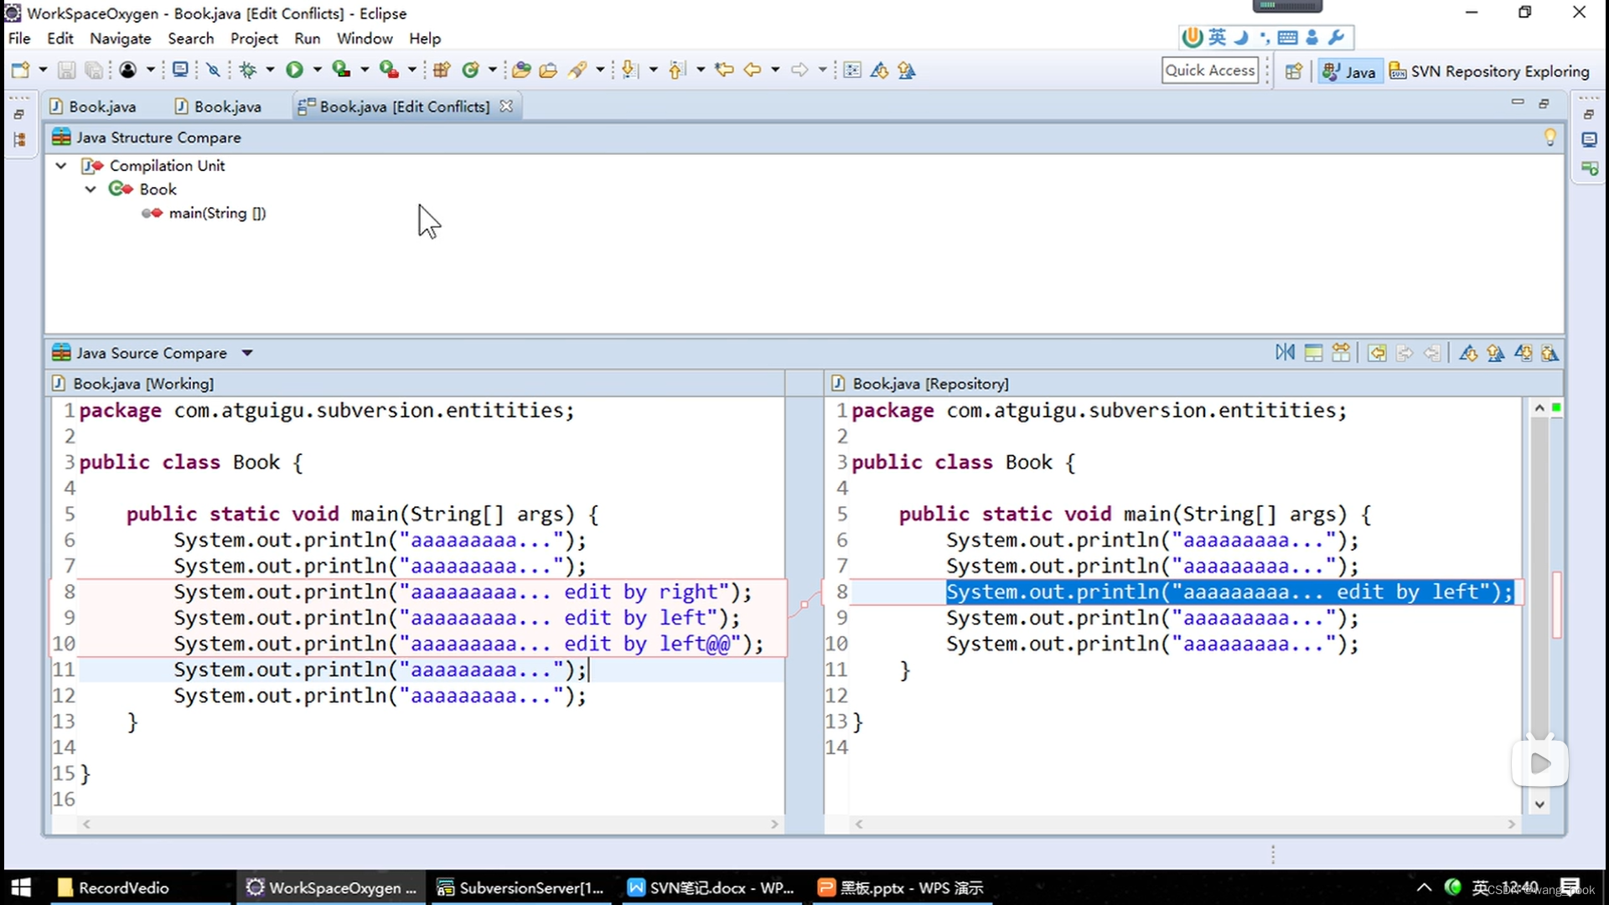Viewport: 1609px width, 905px height.
Task: Click the Open Type folder icon
Action: pos(521,70)
